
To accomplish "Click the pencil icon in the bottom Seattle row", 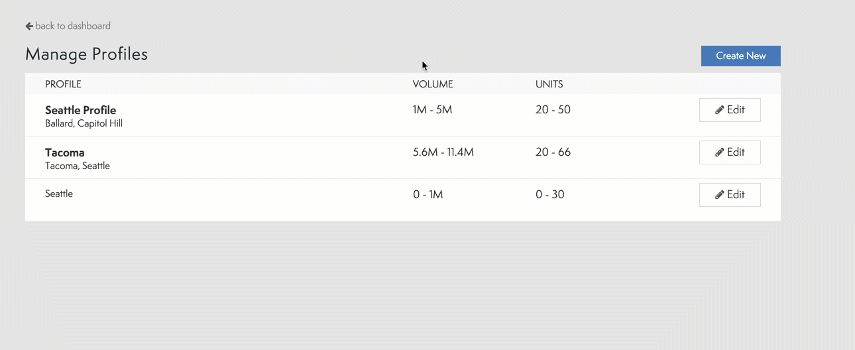I will (x=719, y=195).
